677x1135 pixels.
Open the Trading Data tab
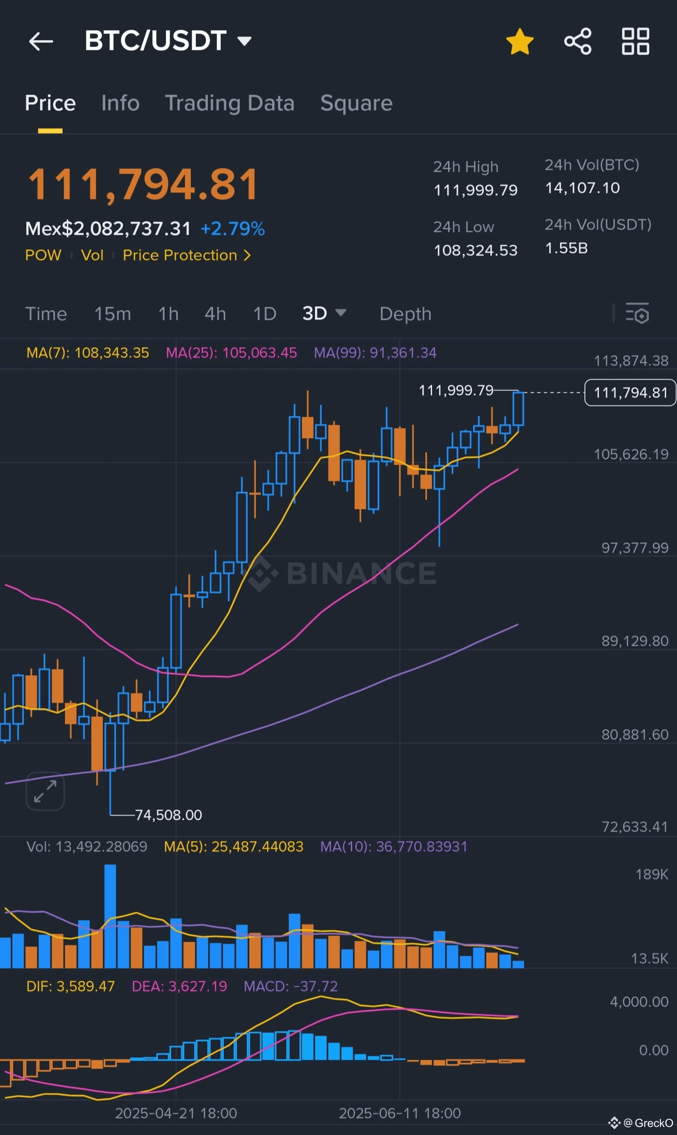pos(229,103)
